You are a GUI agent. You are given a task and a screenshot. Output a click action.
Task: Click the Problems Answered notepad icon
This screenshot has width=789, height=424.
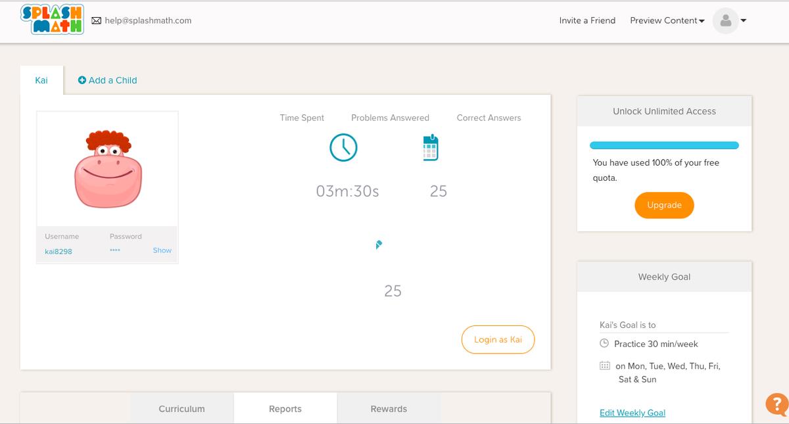coord(430,148)
